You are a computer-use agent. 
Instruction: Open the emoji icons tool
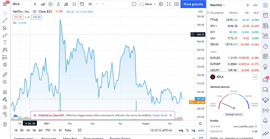(x=5, y=64)
